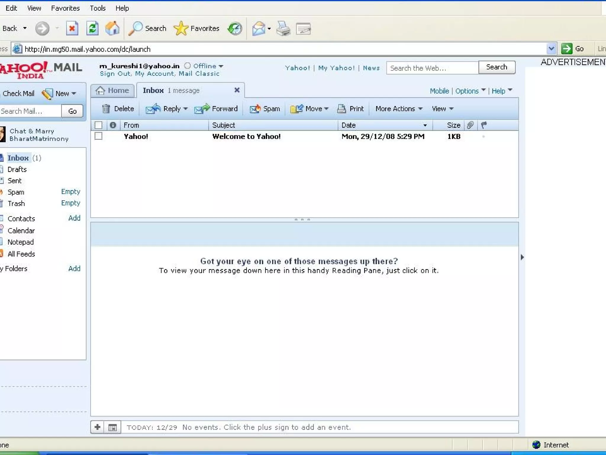Click the browser Home house icon
The width and height of the screenshot is (606, 455).
point(112,28)
